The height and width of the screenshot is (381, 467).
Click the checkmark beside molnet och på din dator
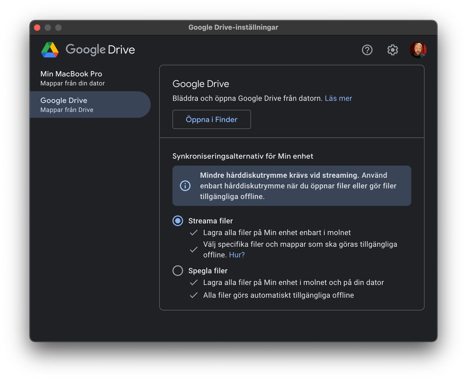coord(194,282)
